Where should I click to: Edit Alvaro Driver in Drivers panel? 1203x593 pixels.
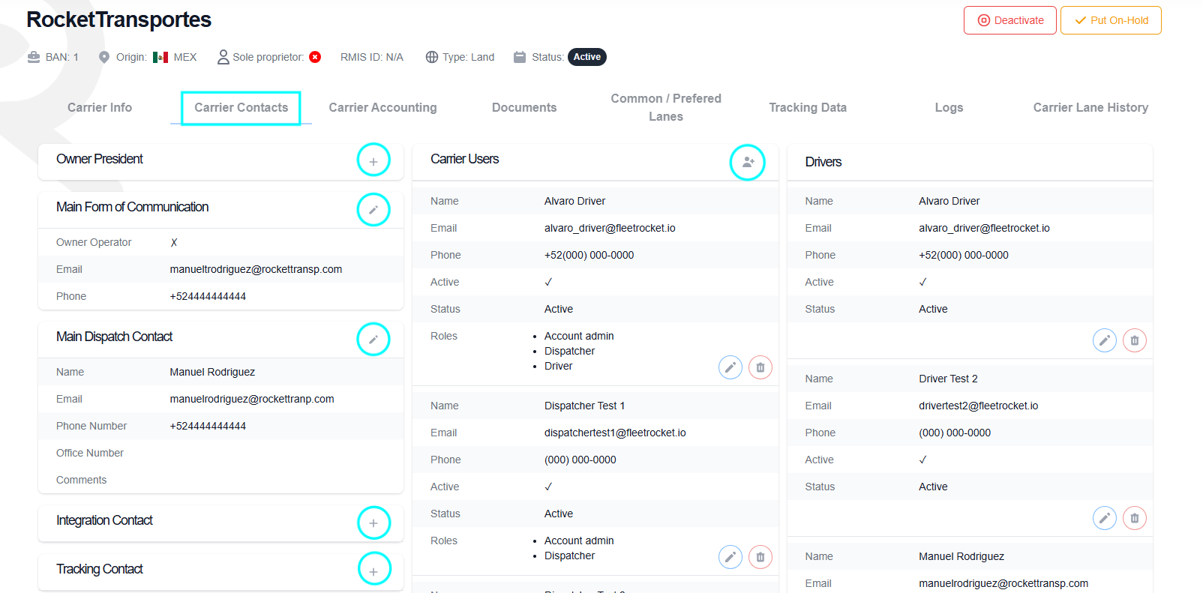click(x=1105, y=340)
